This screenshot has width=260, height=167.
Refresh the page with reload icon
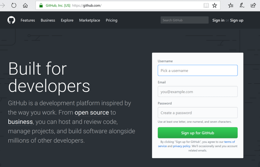coord(14,6)
